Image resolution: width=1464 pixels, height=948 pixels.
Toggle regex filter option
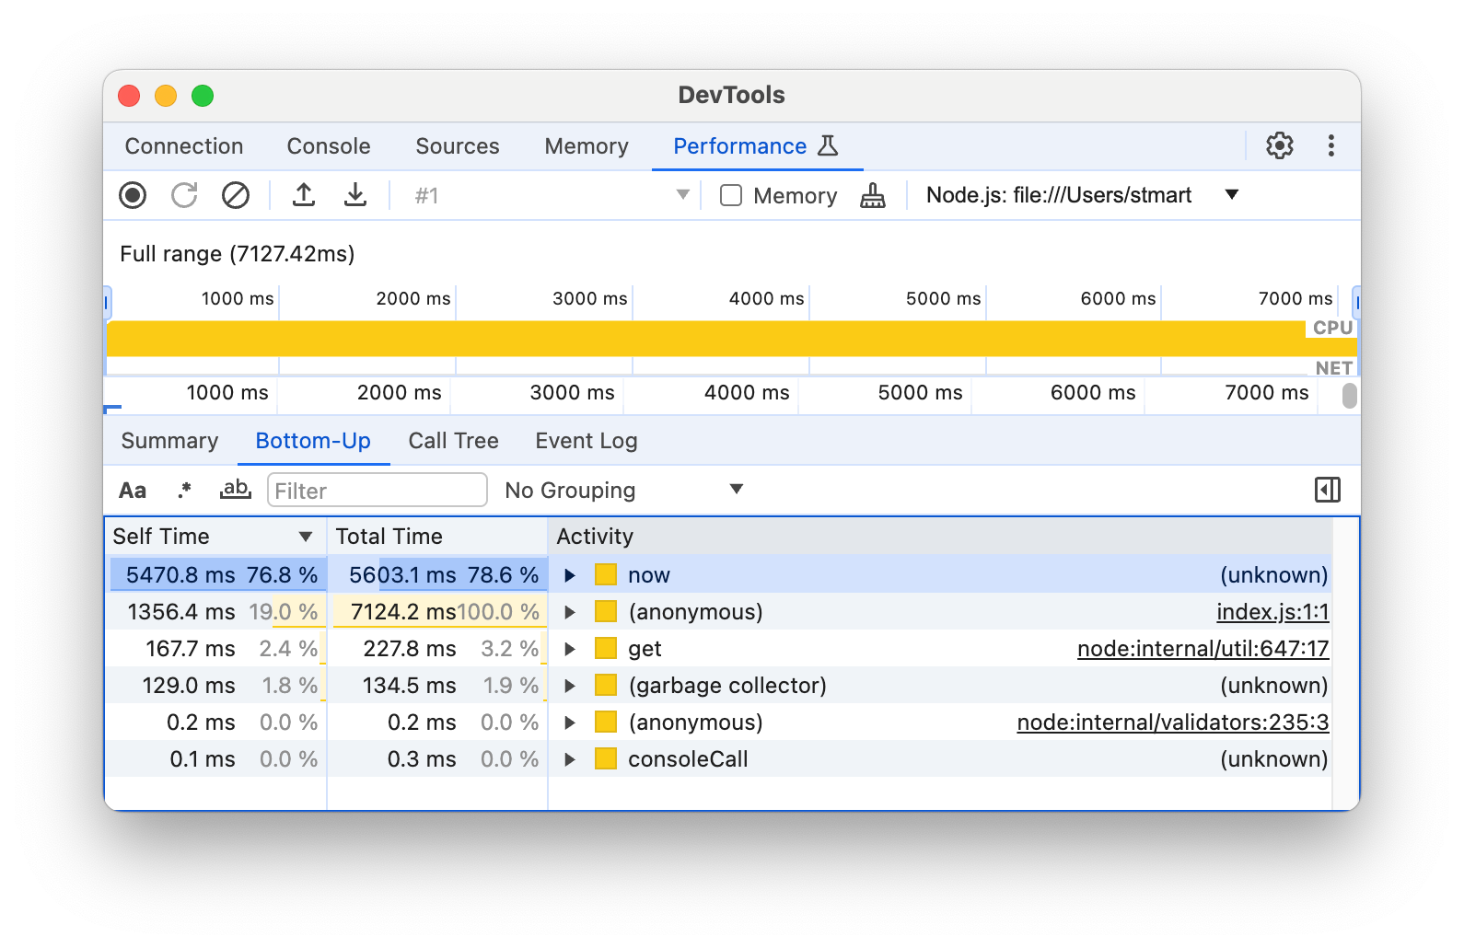[x=184, y=490]
